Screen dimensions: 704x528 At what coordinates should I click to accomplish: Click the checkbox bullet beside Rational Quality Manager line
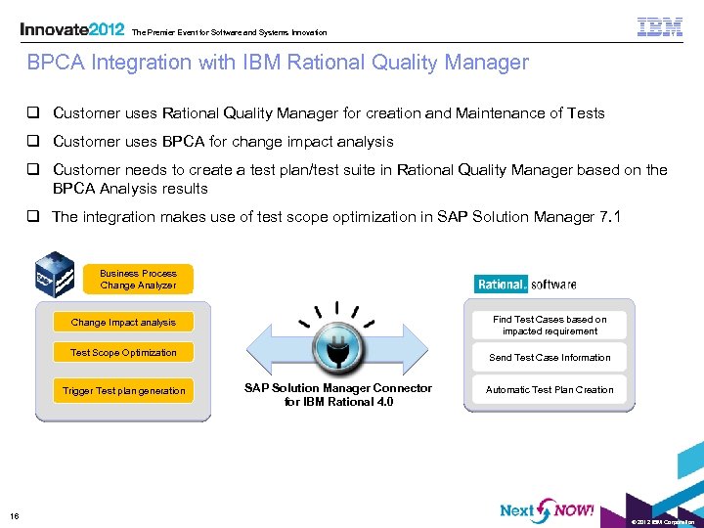[33, 112]
